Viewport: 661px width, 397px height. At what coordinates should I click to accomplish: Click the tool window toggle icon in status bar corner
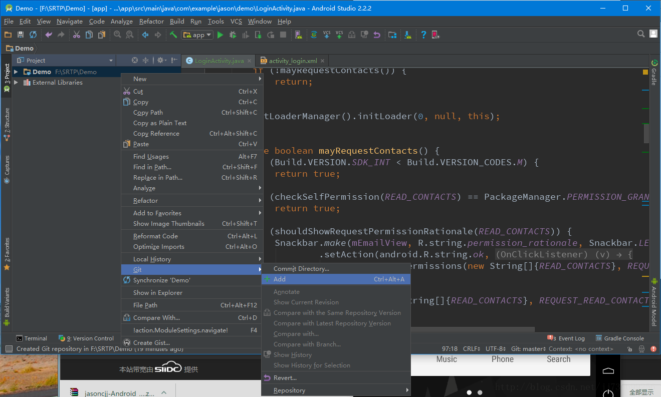click(x=9, y=348)
